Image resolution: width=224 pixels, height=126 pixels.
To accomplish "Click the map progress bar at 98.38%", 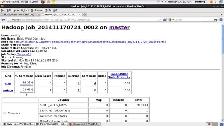I will pos(26,85).
